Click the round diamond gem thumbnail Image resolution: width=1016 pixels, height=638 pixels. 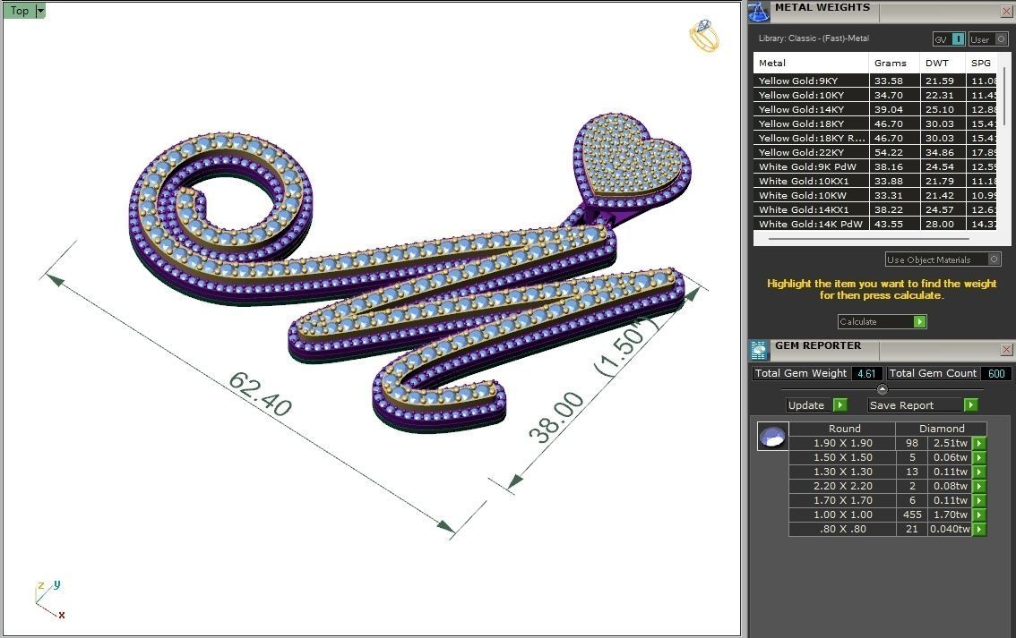772,436
